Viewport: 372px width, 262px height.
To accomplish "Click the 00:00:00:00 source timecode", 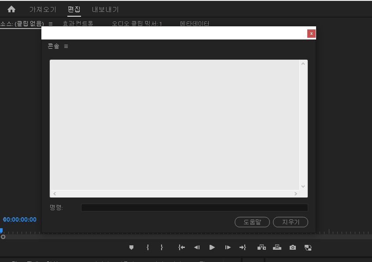I will click(x=20, y=219).
